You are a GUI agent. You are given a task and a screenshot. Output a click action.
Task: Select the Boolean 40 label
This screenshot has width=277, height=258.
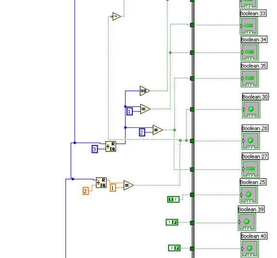(x=254, y=236)
